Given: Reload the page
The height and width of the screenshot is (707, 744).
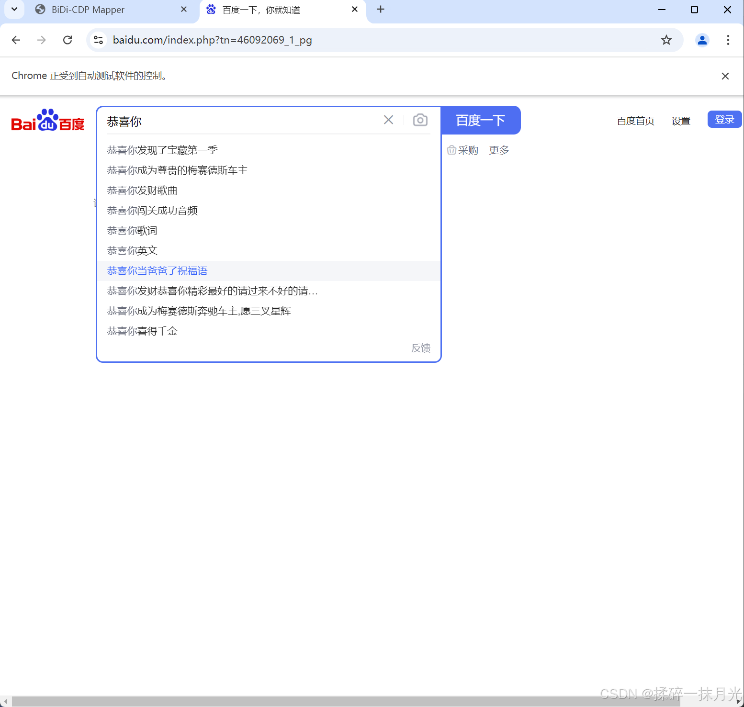Looking at the screenshot, I should pos(68,40).
